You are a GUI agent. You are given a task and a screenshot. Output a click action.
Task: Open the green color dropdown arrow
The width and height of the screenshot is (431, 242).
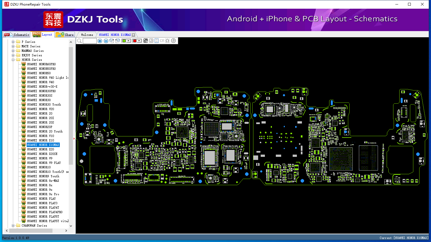pyautogui.click(x=129, y=41)
